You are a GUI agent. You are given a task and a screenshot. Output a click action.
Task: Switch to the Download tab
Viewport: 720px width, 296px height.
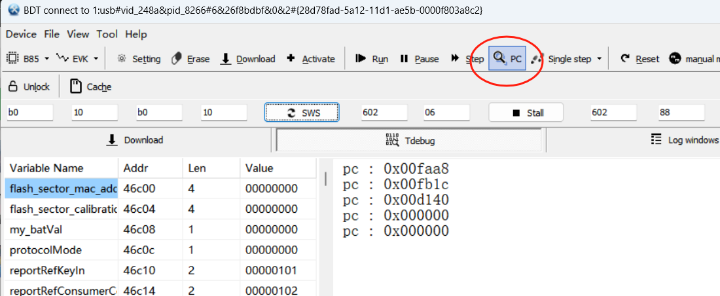[135, 140]
